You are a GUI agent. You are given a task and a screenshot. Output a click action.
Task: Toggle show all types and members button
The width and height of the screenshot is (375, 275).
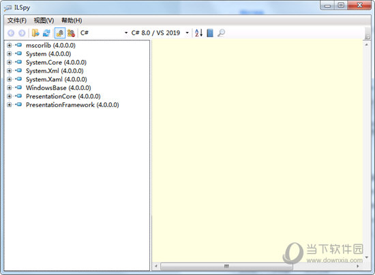(71, 33)
